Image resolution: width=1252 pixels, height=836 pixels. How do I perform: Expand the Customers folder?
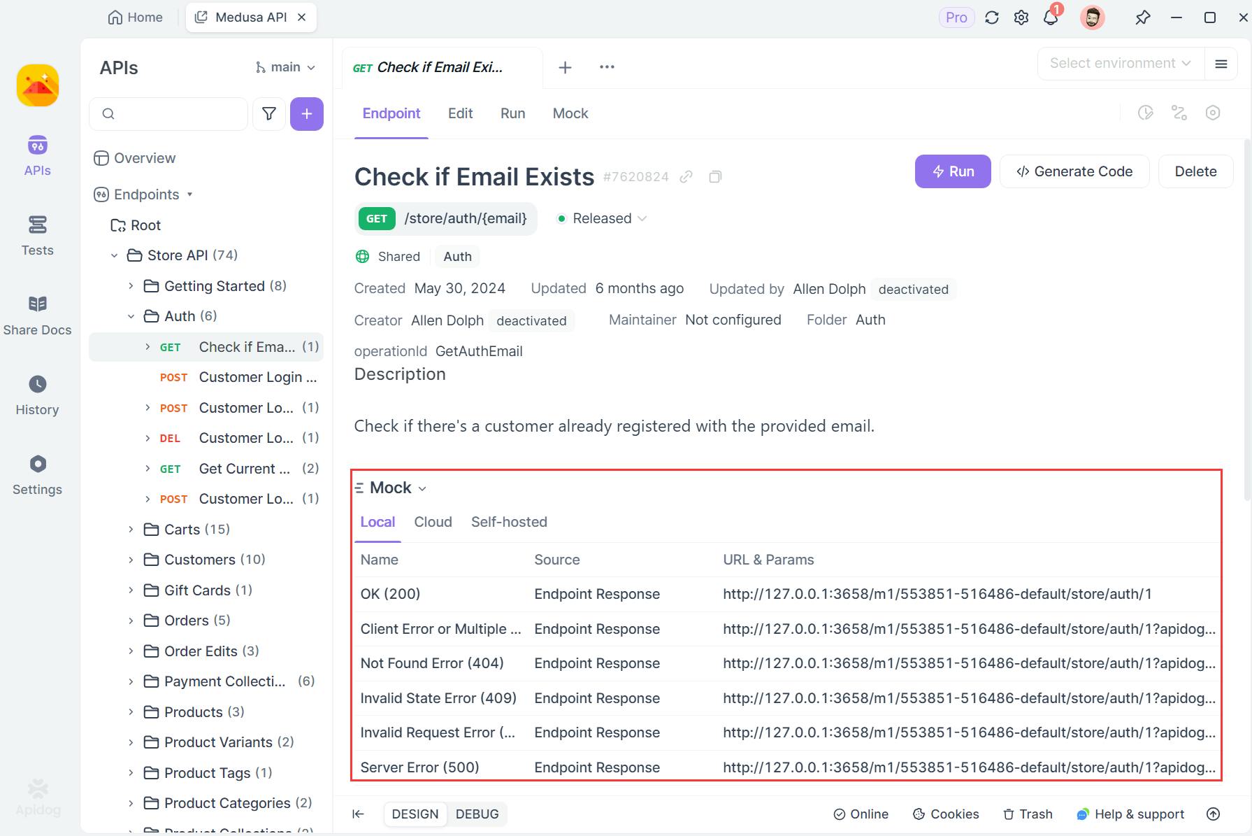pyautogui.click(x=131, y=560)
